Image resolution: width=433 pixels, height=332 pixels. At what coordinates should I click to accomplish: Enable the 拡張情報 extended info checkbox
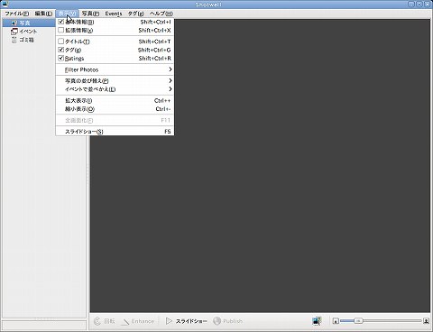click(x=61, y=30)
